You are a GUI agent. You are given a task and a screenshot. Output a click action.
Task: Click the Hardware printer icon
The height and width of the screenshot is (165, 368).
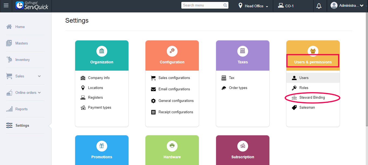point(172,146)
